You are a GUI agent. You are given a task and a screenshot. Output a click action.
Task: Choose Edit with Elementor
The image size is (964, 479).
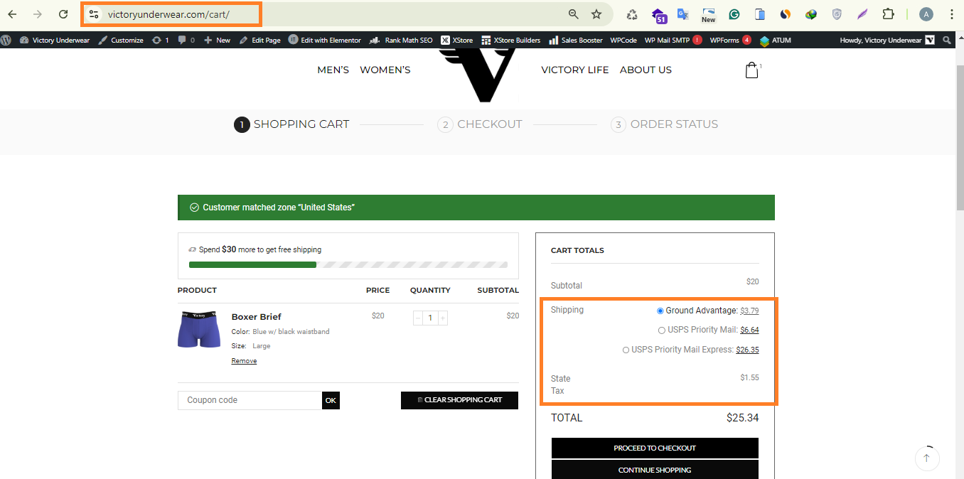coord(325,40)
